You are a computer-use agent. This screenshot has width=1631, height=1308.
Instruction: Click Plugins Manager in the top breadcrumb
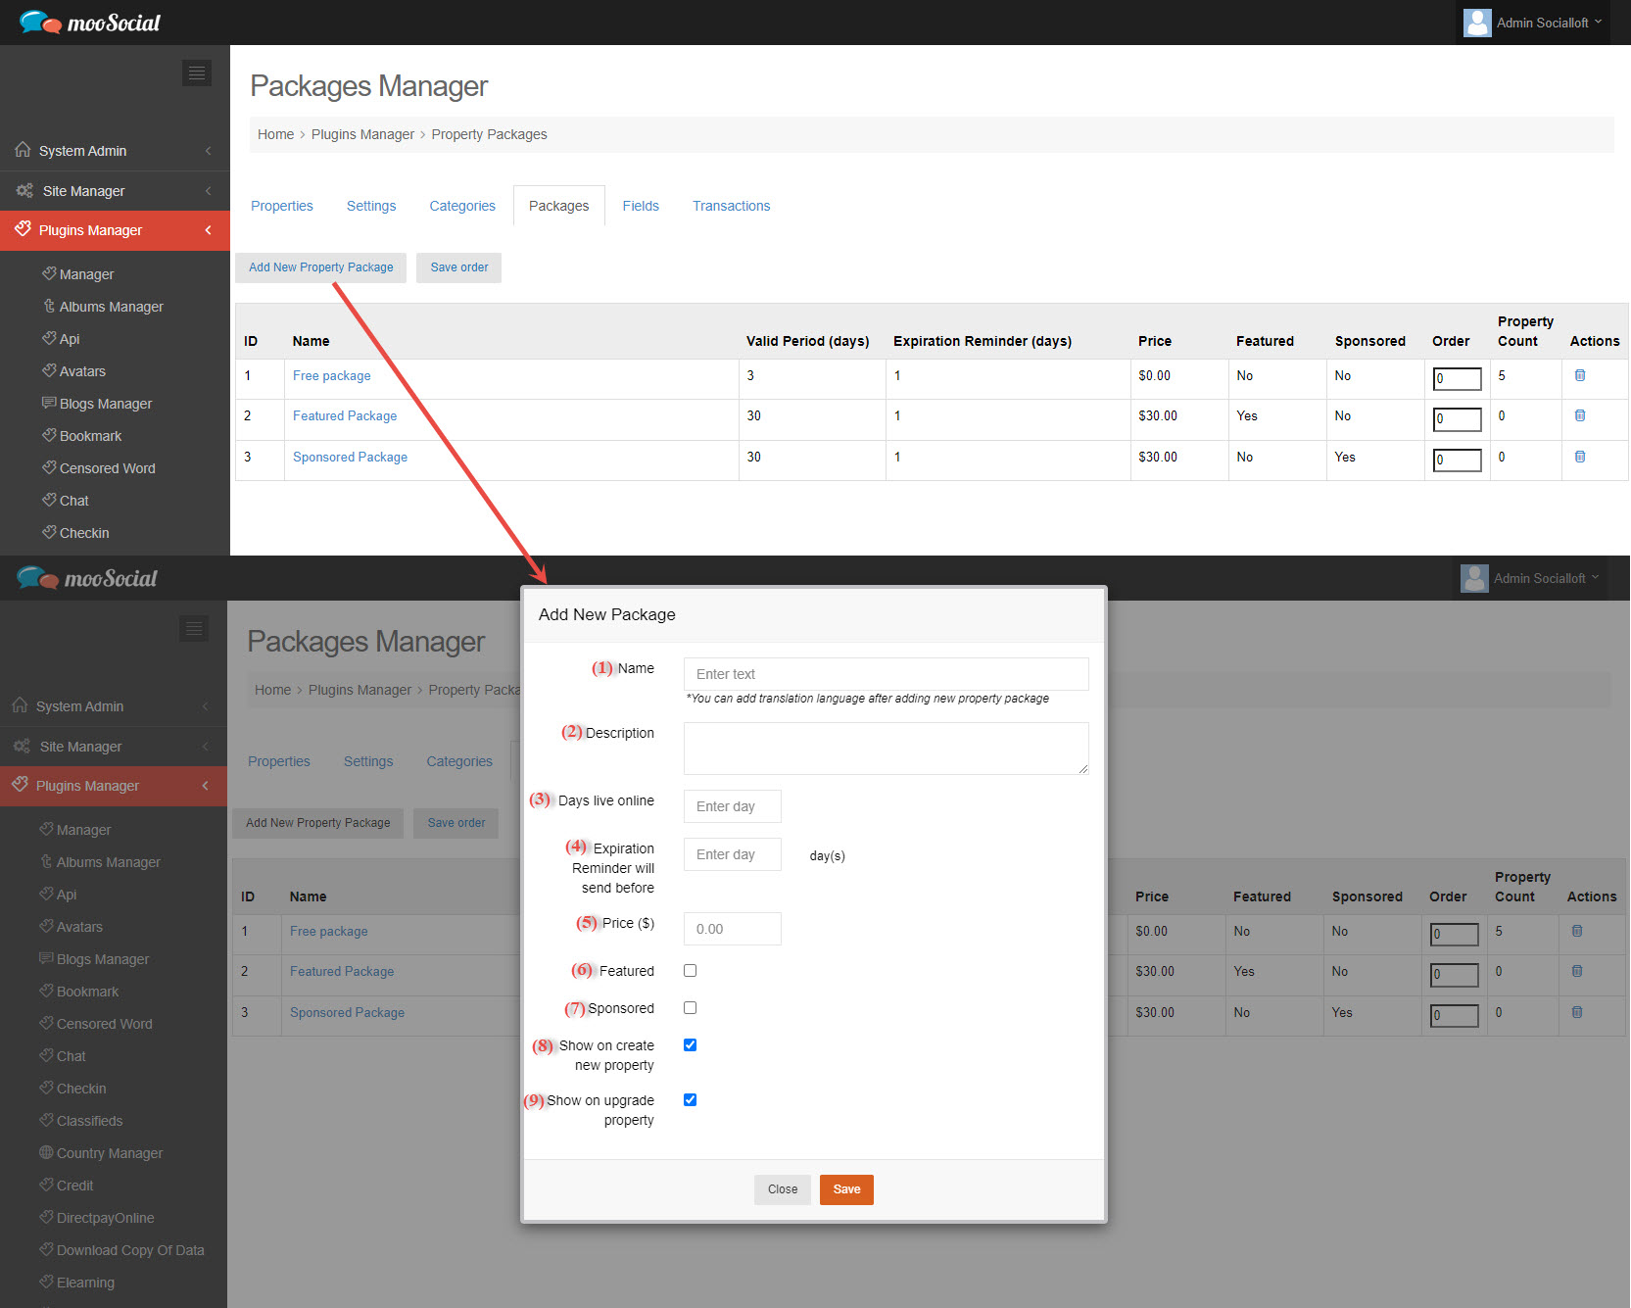(362, 134)
